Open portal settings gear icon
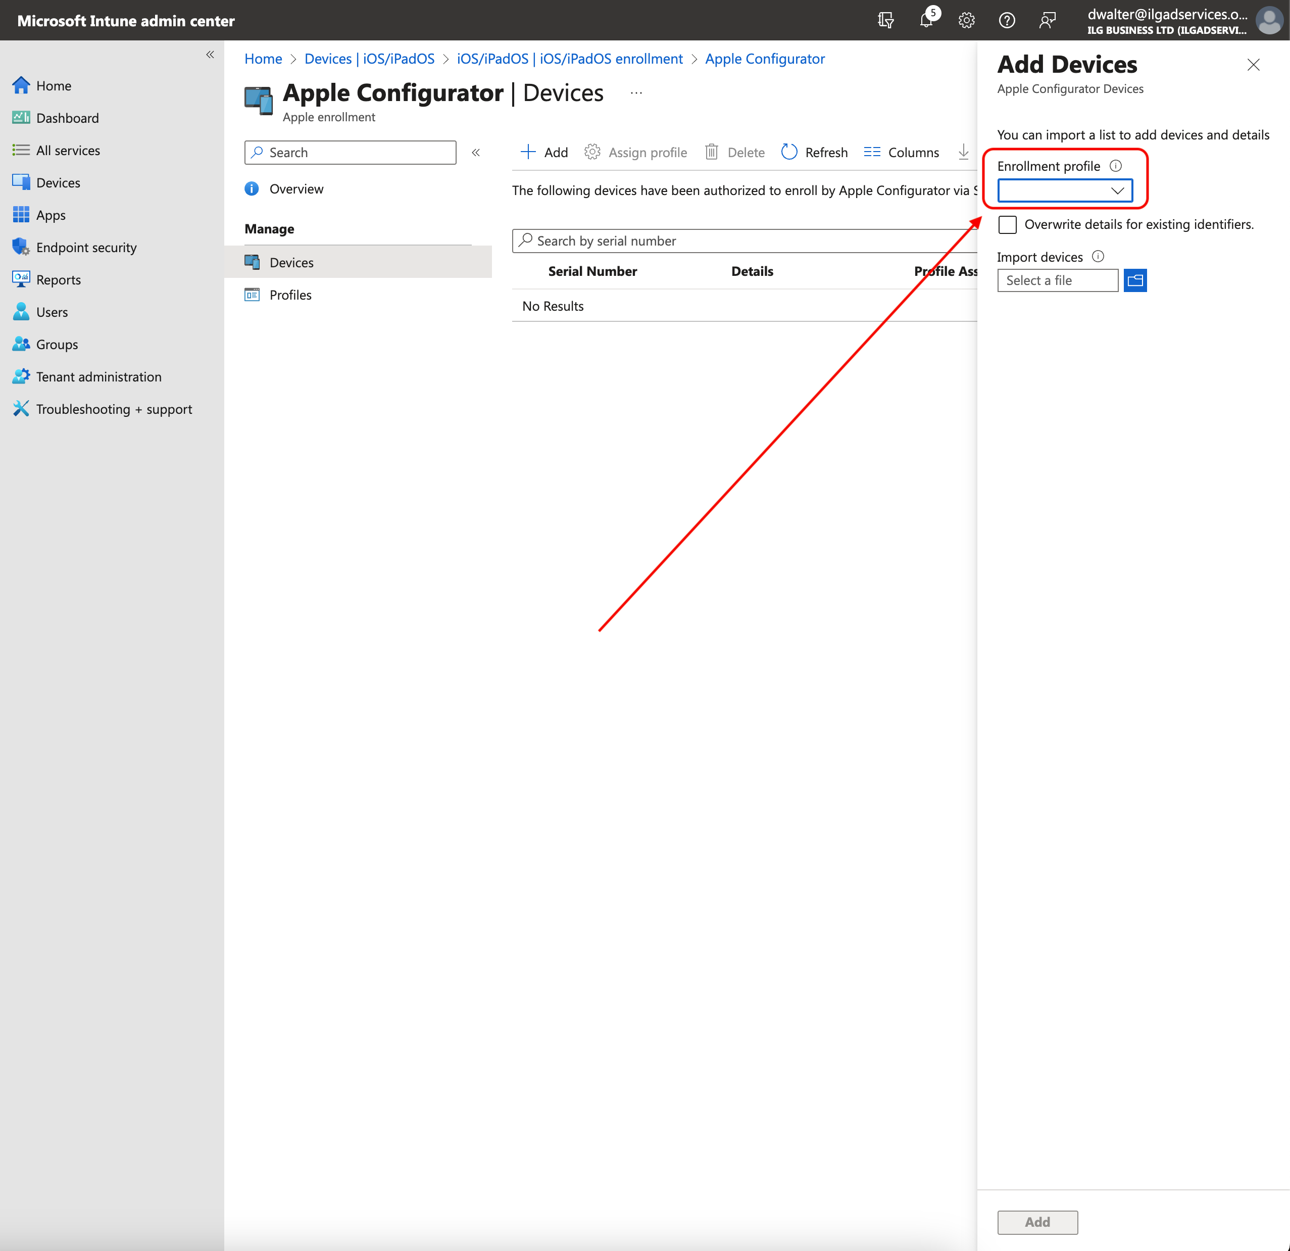This screenshot has height=1251, width=1290. coord(966,20)
